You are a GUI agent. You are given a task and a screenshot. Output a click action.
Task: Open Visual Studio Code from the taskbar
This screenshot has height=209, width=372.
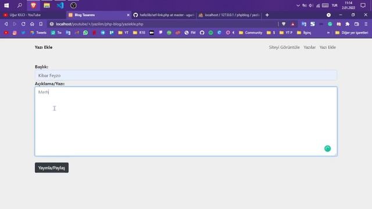coord(60,5)
